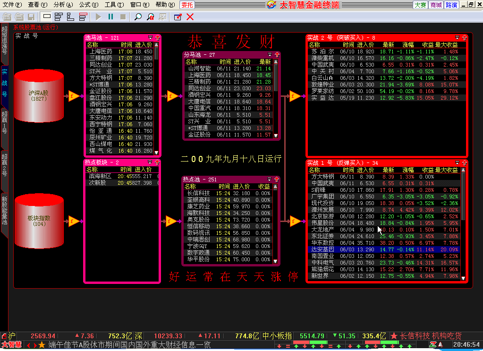Screen dimensions: 483x351
Task: Click scroll-down arrow in 实战 1 号 list
Action: point(463,278)
